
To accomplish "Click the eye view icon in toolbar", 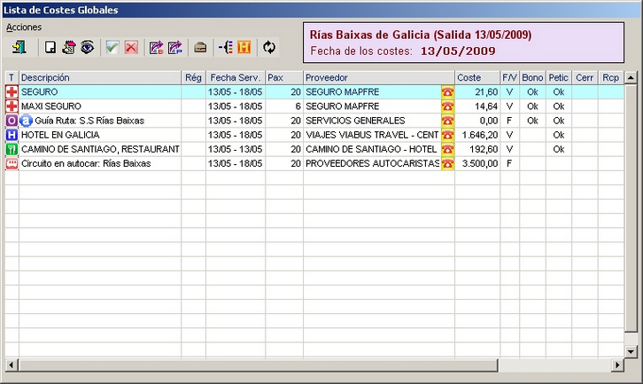I will coord(87,47).
